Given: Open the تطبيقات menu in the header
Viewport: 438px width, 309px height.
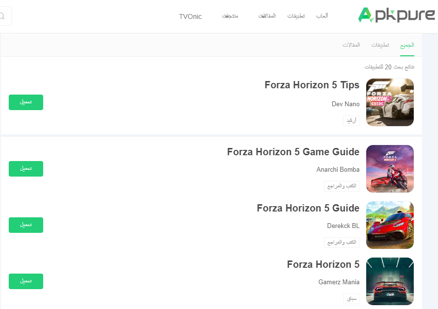Looking at the screenshot, I should click(x=296, y=16).
